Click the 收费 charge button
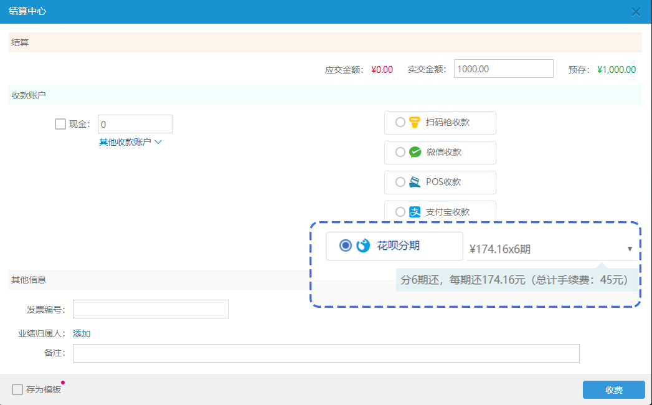The image size is (652, 405). pyautogui.click(x=613, y=390)
